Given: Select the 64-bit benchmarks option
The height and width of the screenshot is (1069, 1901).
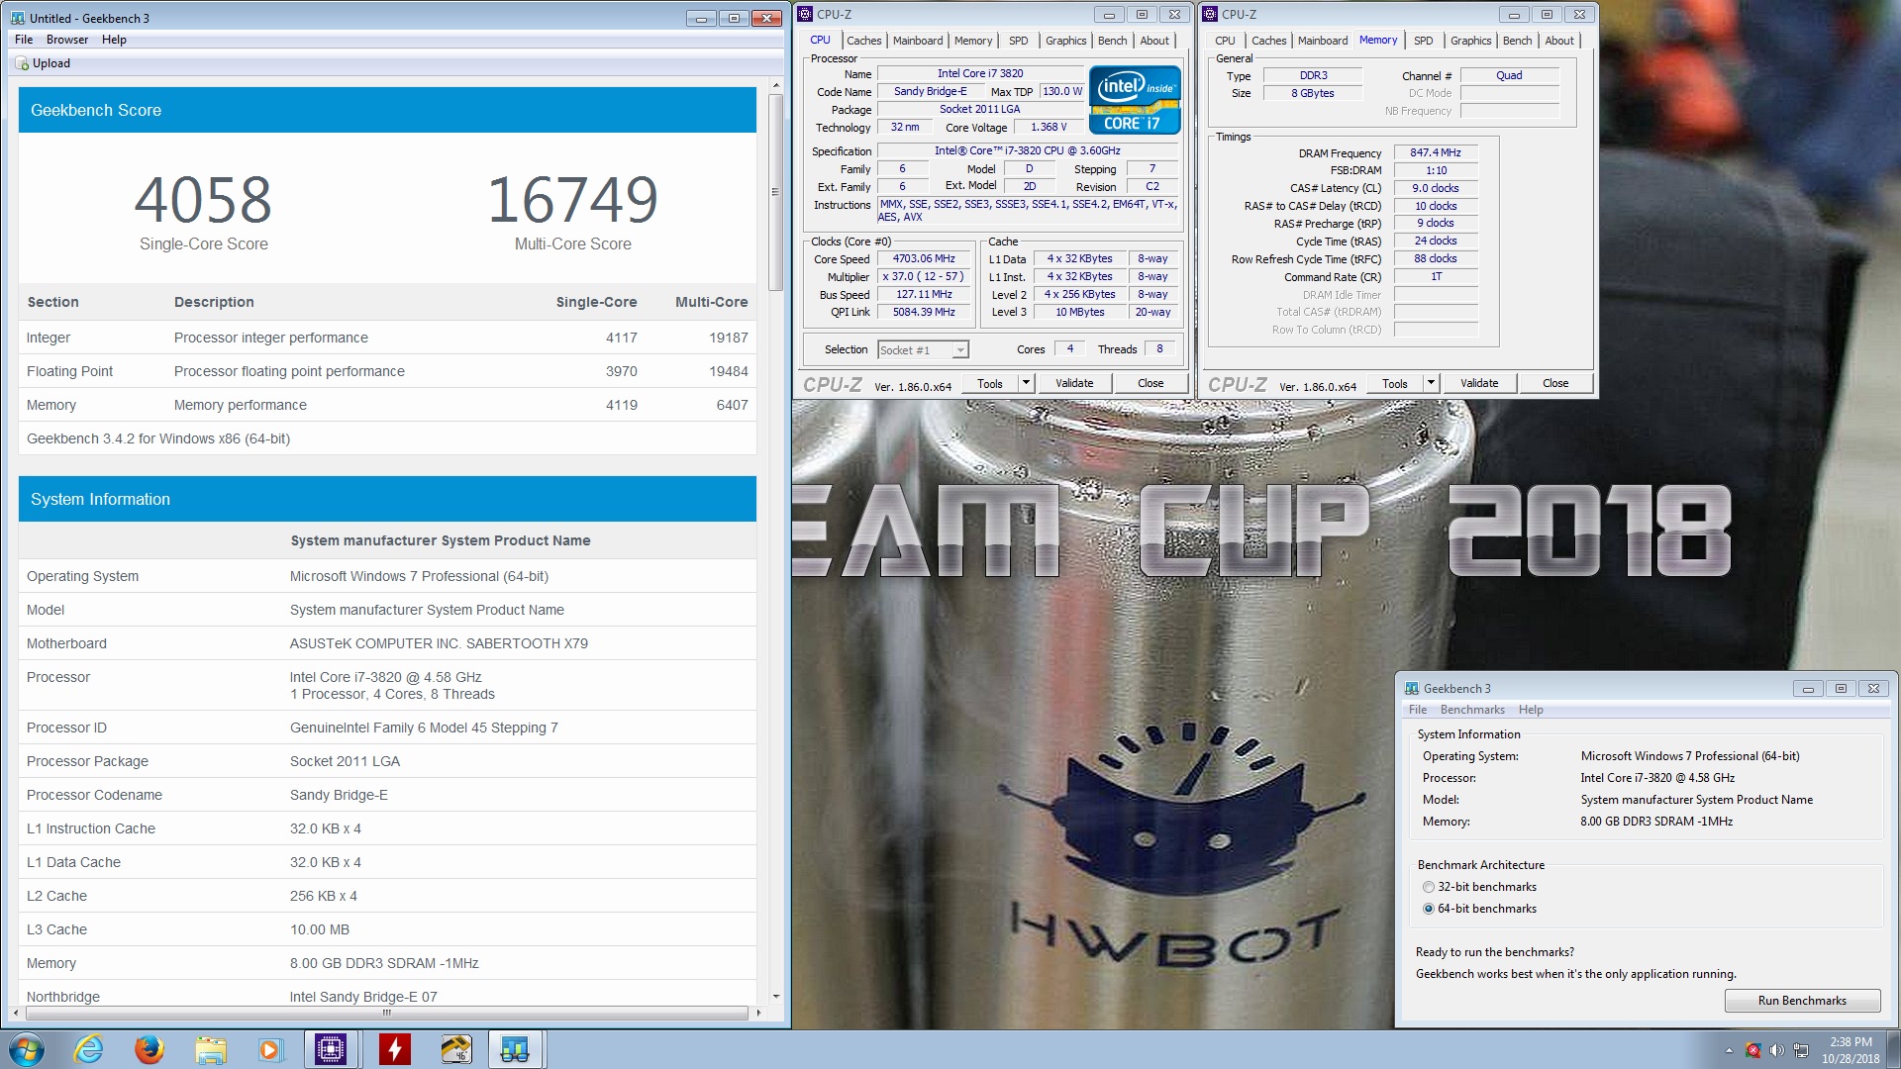Looking at the screenshot, I should tap(1479, 909).
